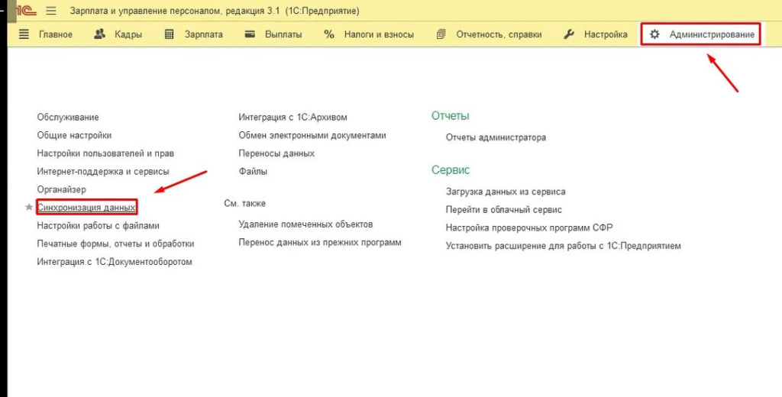Click the Настройка wrench icon

568,34
